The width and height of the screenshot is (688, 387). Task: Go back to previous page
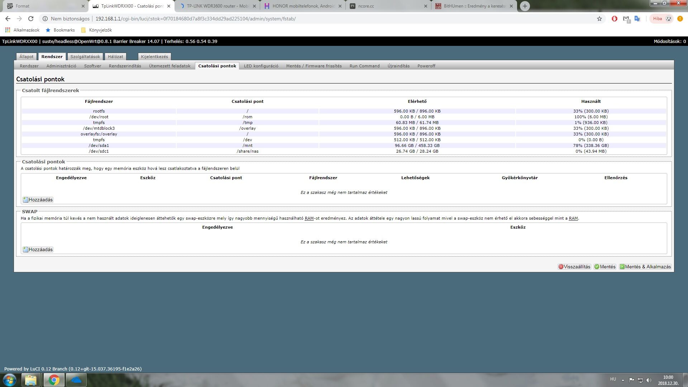click(8, 19)
